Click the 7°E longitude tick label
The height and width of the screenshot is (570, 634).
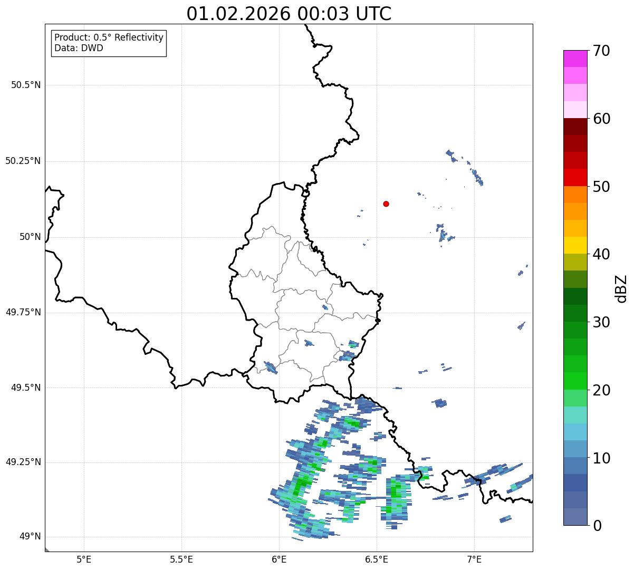tap(474, 559)
